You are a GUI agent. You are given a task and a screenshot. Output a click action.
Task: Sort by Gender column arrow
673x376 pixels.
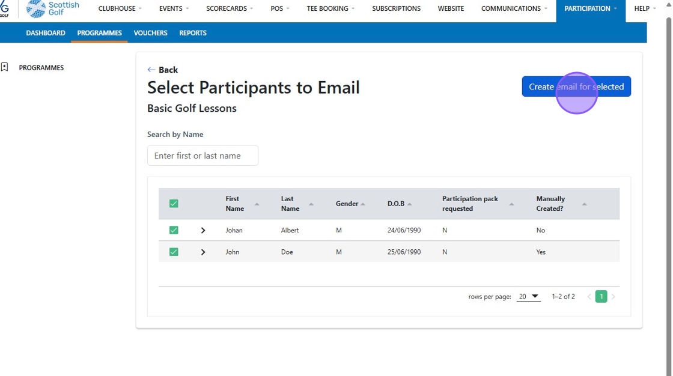(363, 204)
